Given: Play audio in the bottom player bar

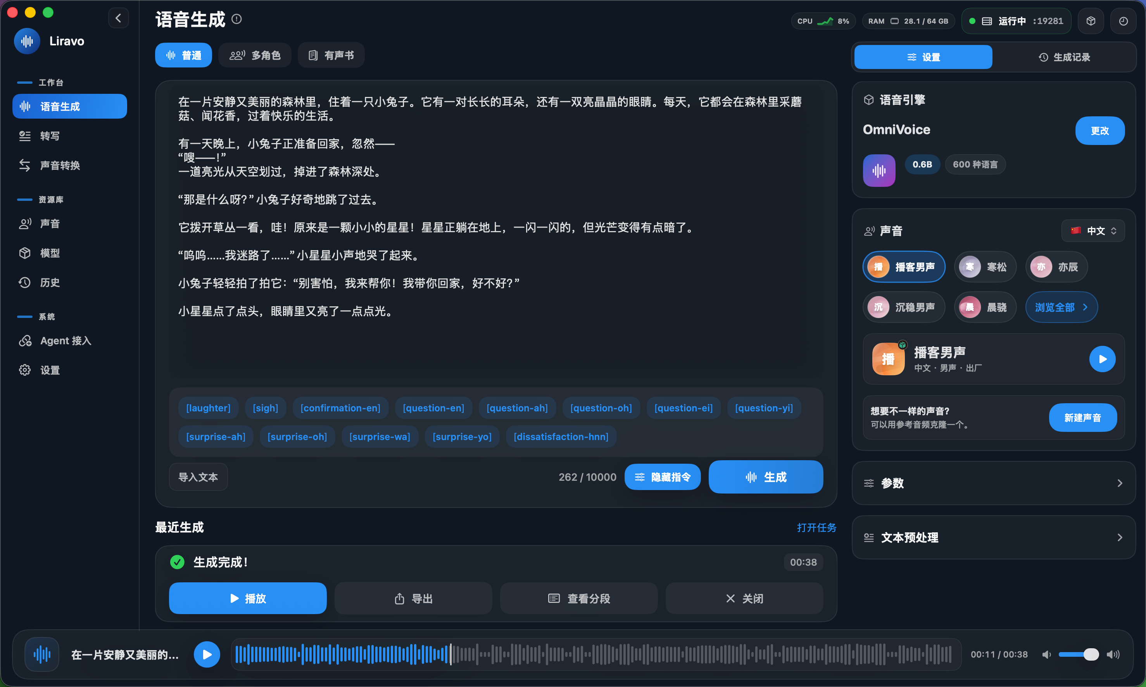Looking at the screenshot, I should pyautogui.click(x=207, y=654).
